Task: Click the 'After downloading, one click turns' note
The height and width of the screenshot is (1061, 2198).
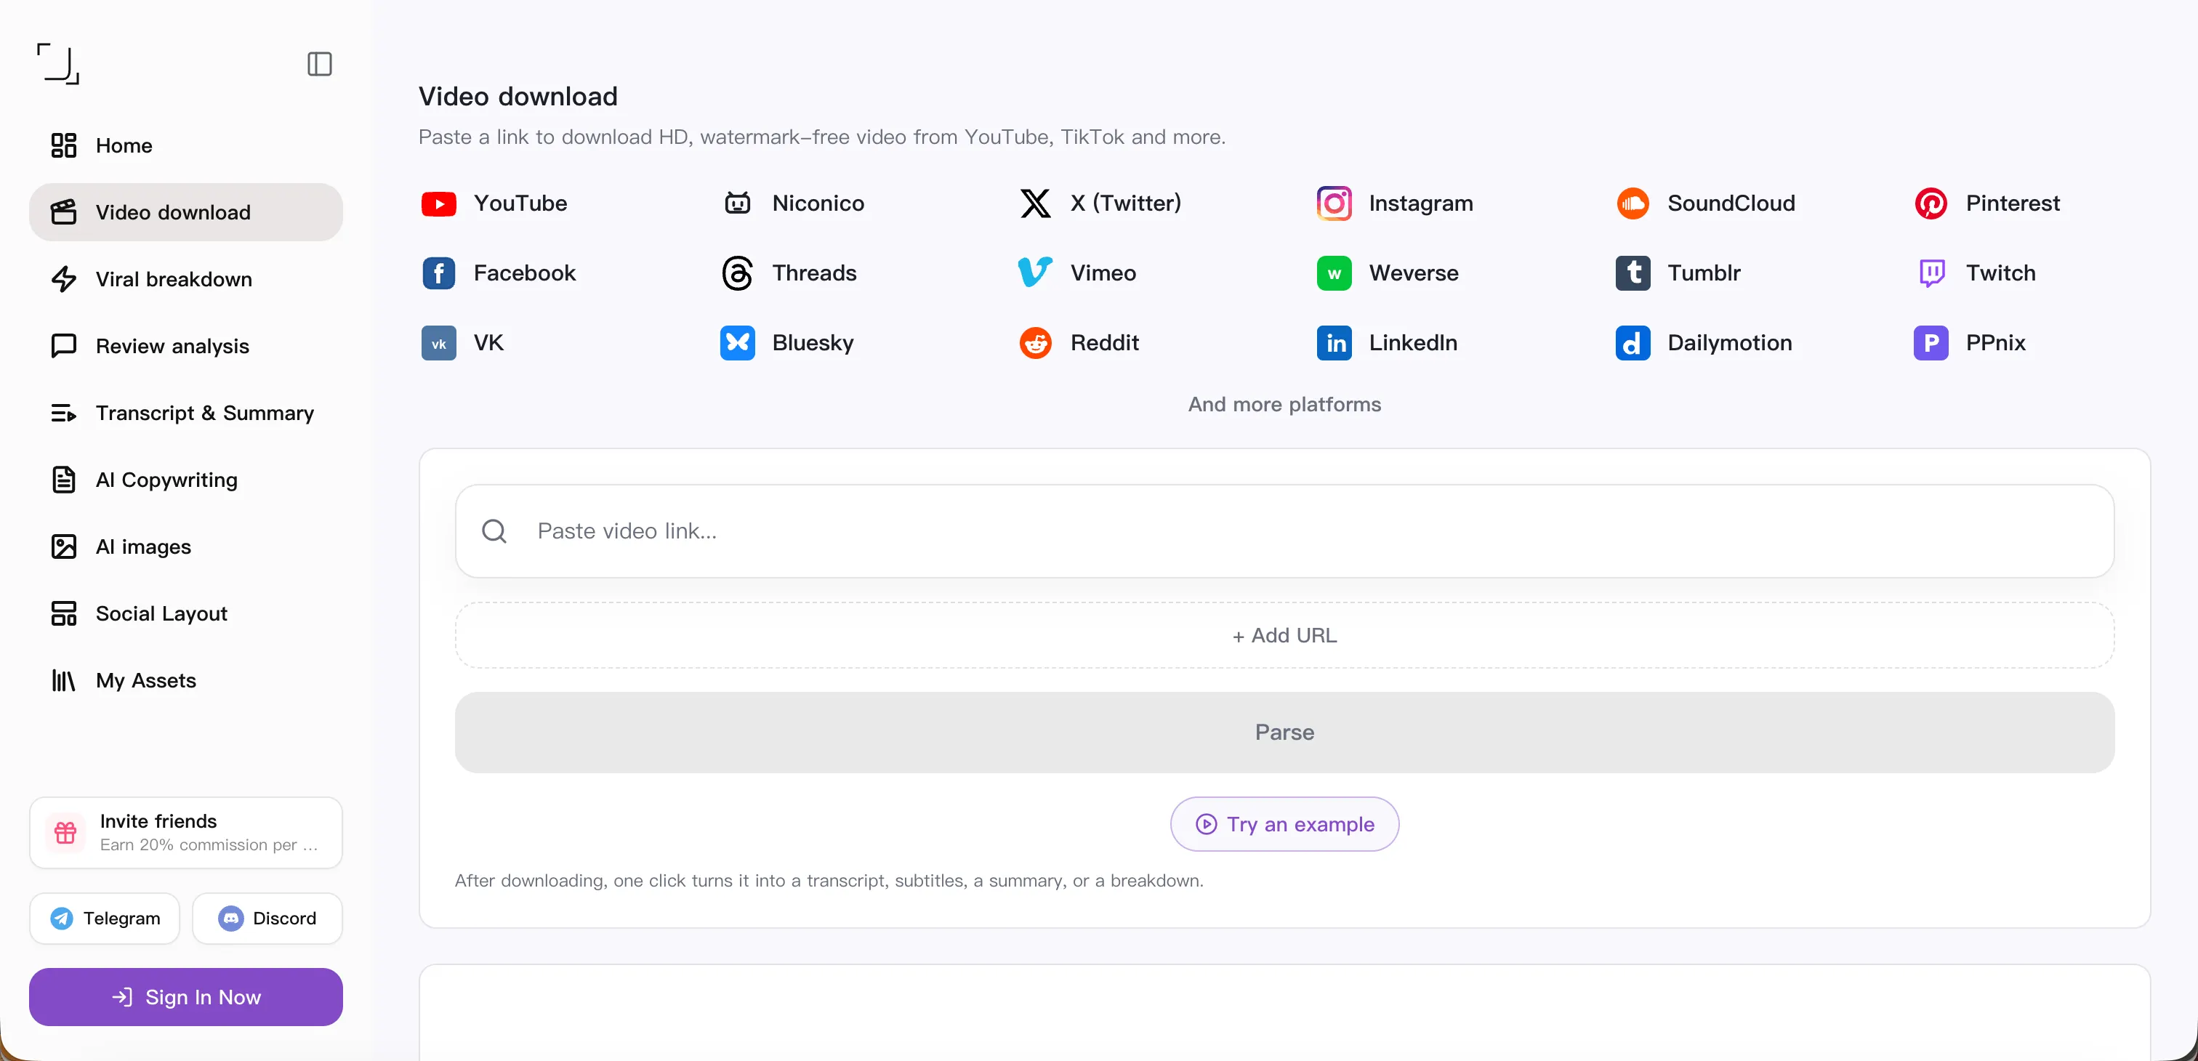Action: click(x=829, y=880)
